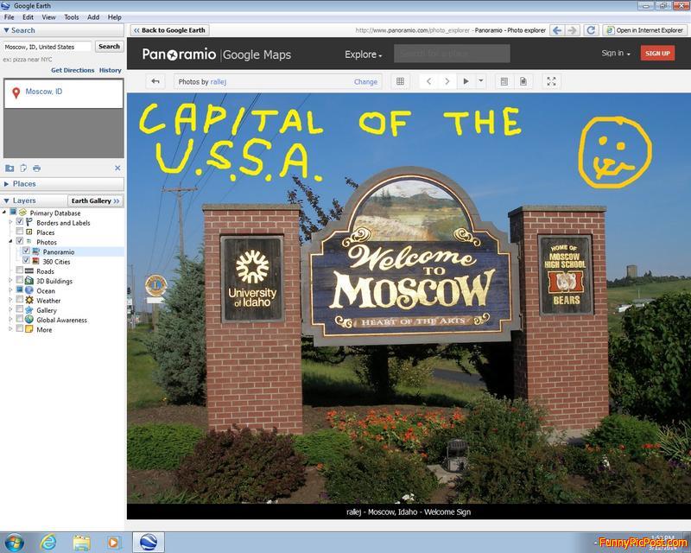Click the Panoramio layer icon
The width and height of the screenshot is (691, 553).
tap(35, 251)
